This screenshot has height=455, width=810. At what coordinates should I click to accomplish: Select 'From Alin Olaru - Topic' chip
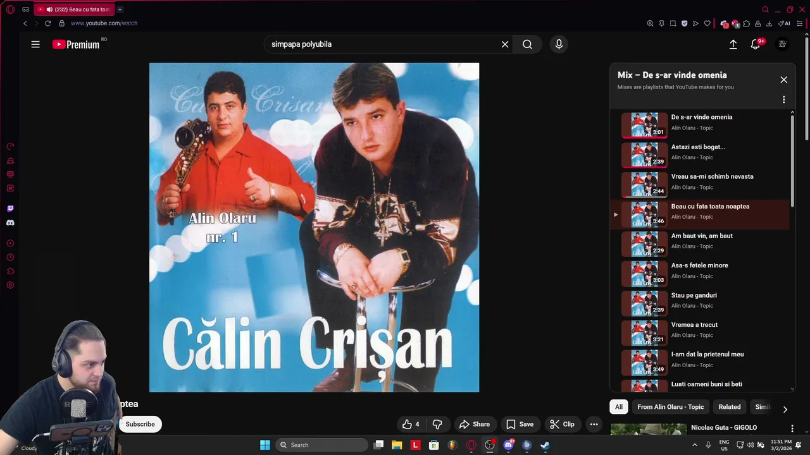click(x=670, y=407)
